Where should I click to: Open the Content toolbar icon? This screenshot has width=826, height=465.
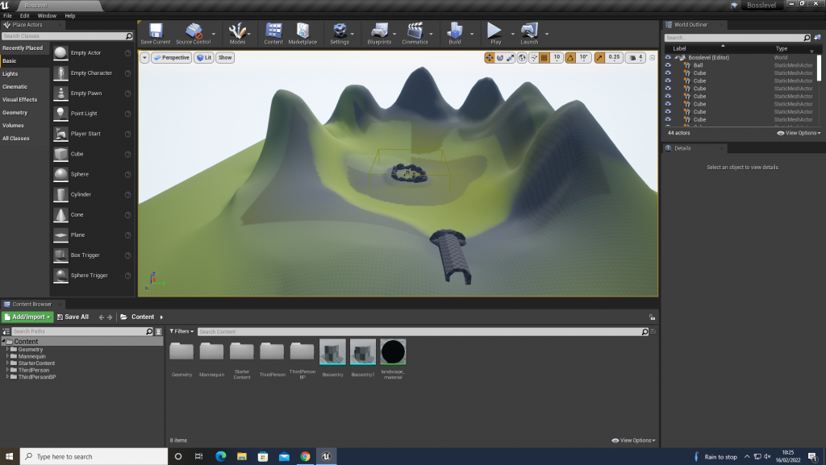point(273,31)
